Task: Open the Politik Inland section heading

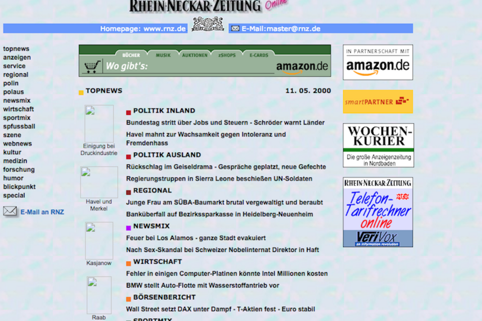Action: [x=164, y=110]
